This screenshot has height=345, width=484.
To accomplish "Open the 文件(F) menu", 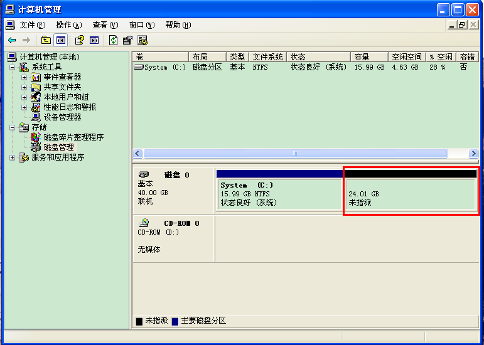I will pos(33,25).
